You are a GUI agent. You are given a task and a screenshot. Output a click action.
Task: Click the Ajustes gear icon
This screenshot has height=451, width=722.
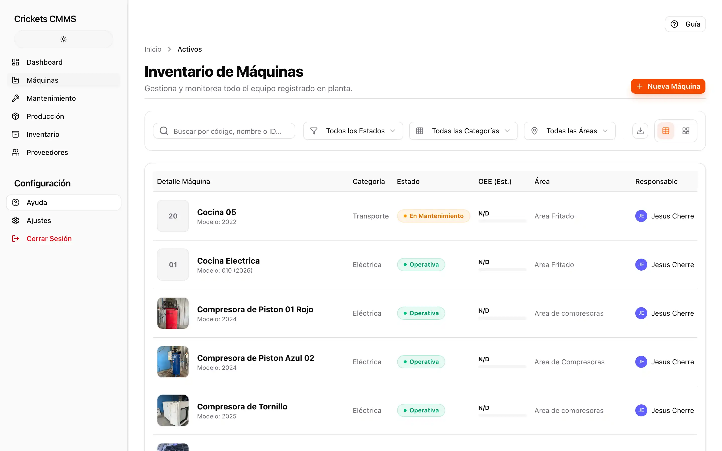pyautogui.click(x=16, y=220)
